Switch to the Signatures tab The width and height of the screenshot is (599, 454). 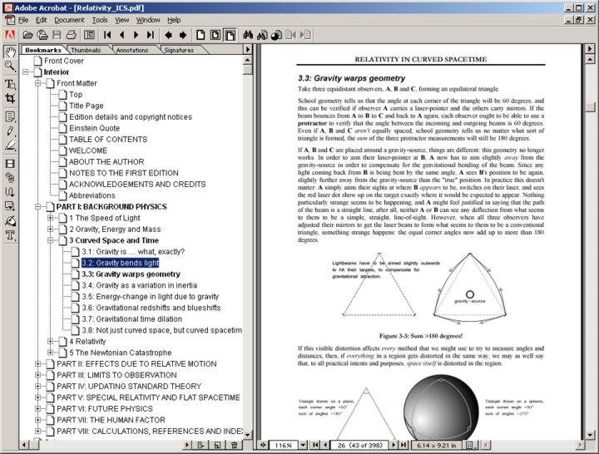[x=179, y=50]
